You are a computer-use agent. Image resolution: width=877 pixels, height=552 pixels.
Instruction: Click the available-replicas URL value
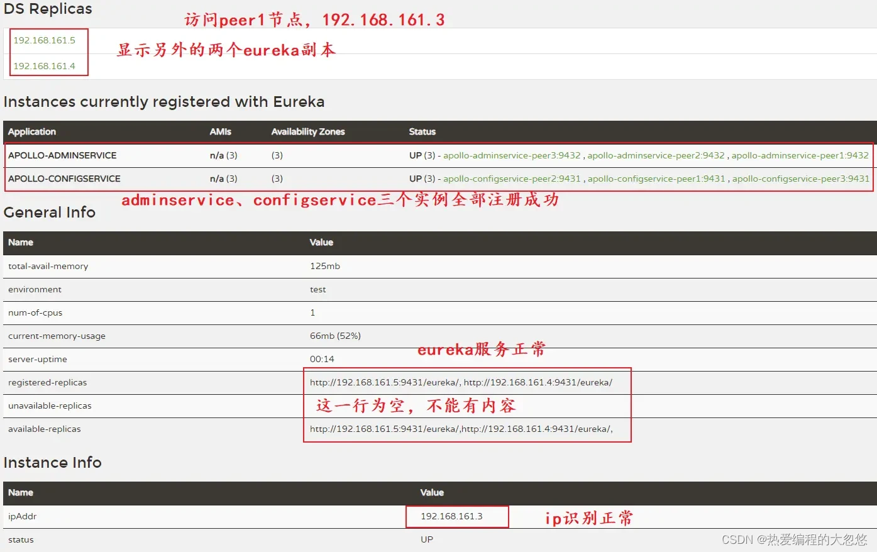461,429
